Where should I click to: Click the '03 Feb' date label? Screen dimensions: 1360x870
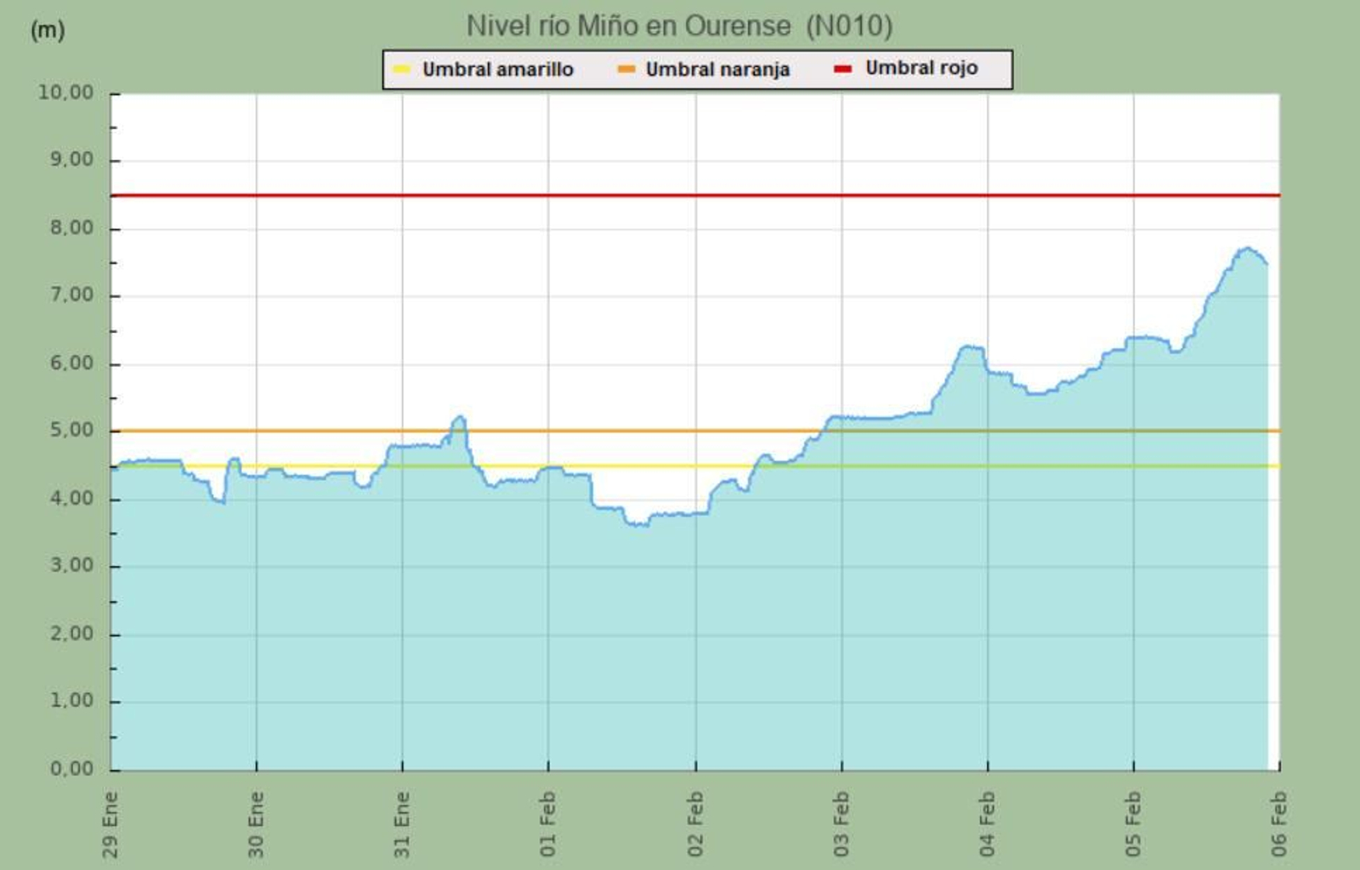coord(841,823)
